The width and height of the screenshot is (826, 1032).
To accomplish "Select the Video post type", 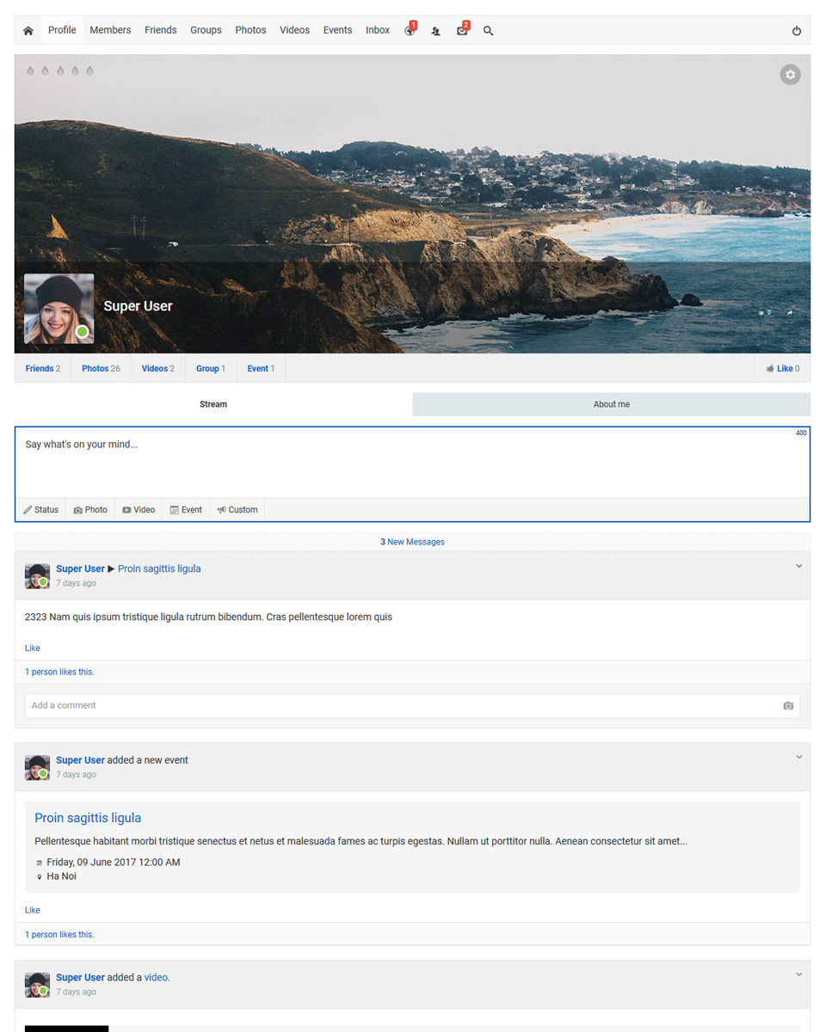I will (x=139, y=510).
